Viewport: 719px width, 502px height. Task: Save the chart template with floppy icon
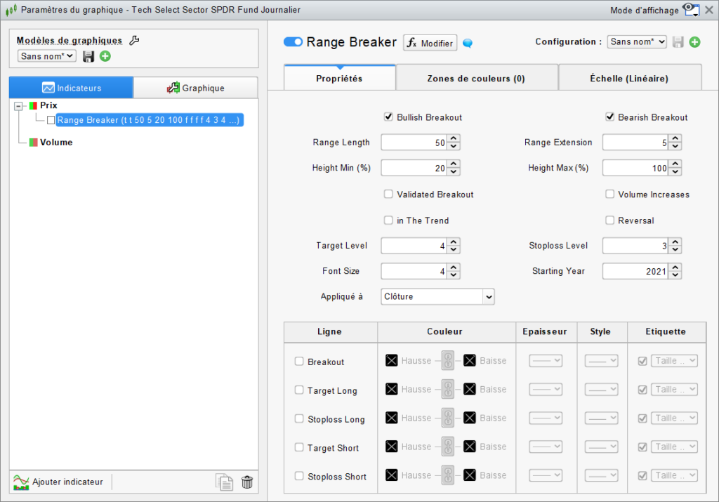point(88,56)
